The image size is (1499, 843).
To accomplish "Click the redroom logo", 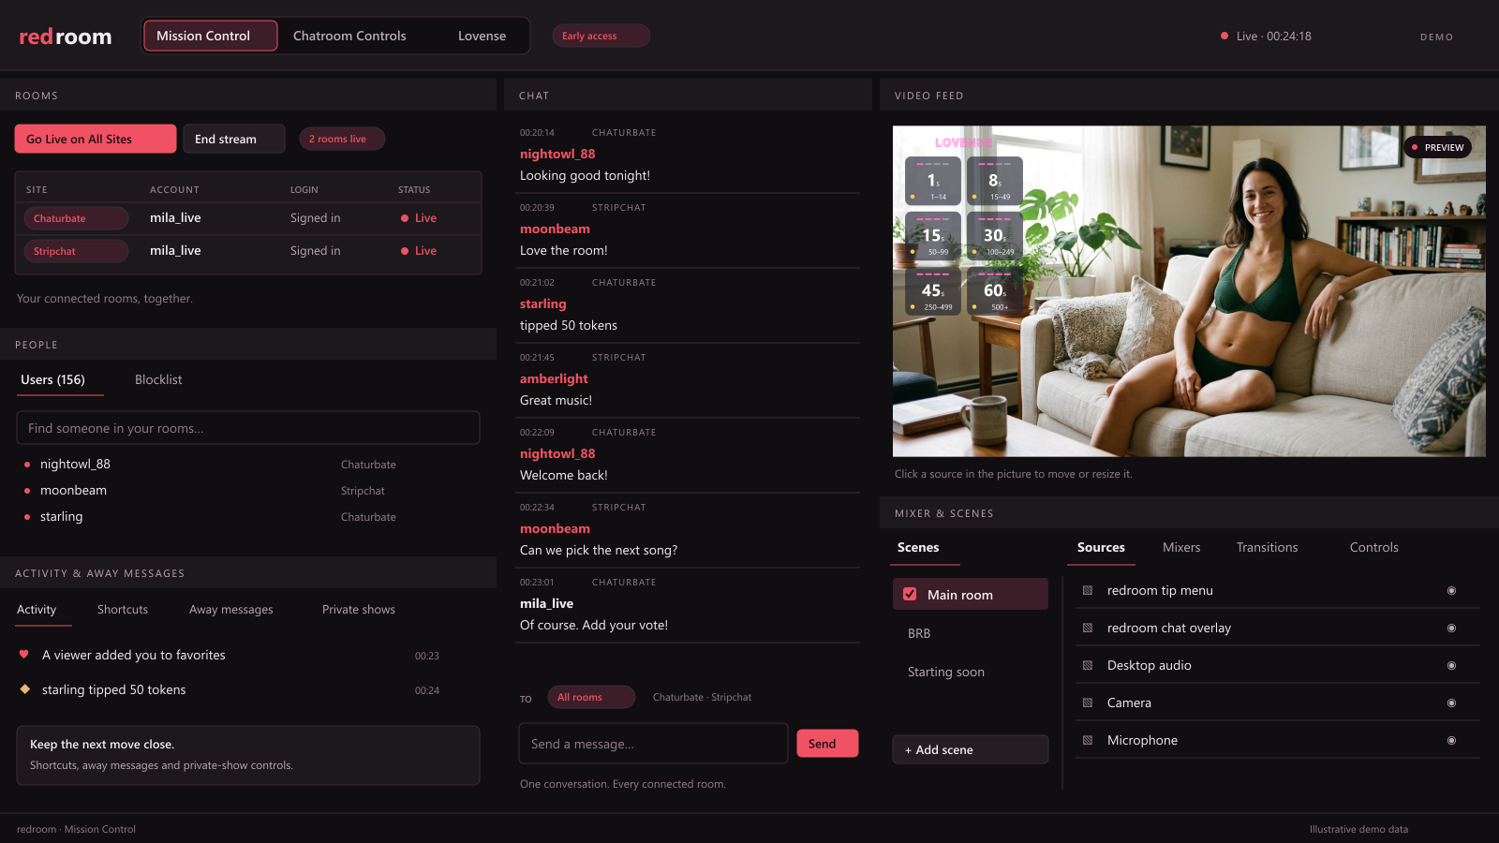I will click(66, 37).
